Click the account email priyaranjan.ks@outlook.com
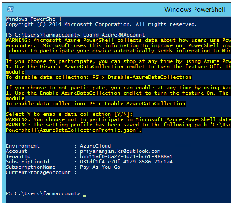Screen dimensions: 232x204 coord(120,151)
